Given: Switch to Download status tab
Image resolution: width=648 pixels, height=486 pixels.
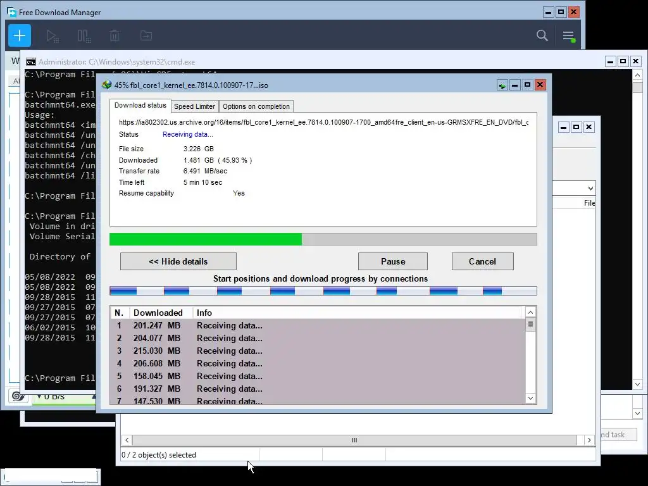Looking at the screenshot, I should [x=140, y=106].
